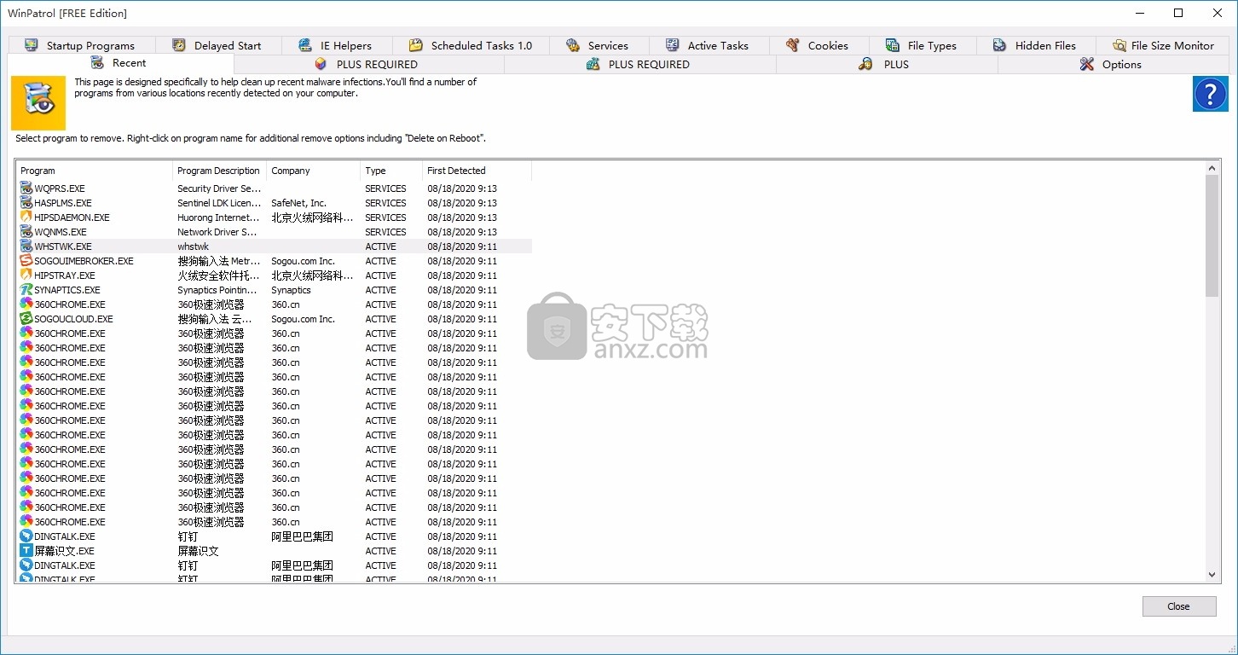Select the HIPSDAEMON.EXE entry
The height and width of the screenshot is (655, 1238).
click(274, 217)
